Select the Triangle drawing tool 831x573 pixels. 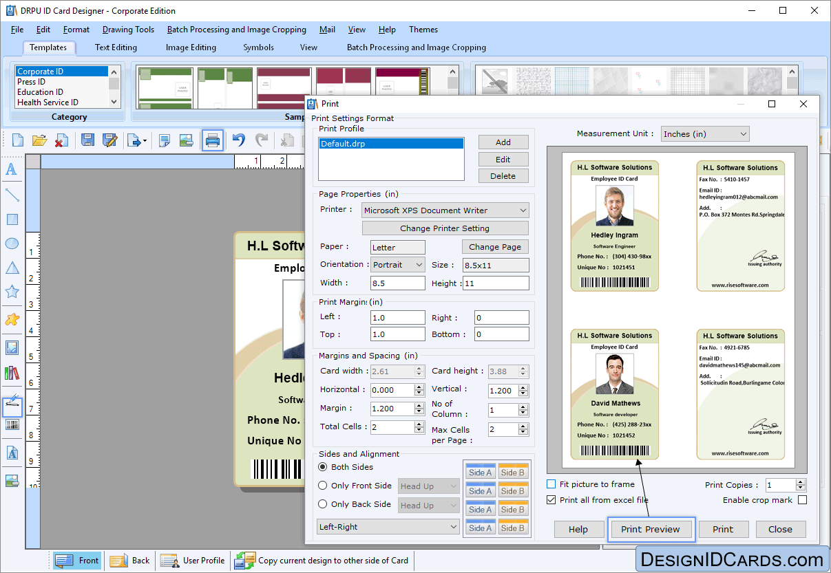tap(12, 268)
